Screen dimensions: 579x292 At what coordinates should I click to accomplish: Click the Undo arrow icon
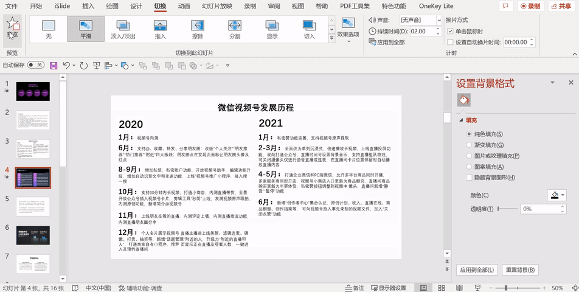pyautogui.click(x=66, y=65)
